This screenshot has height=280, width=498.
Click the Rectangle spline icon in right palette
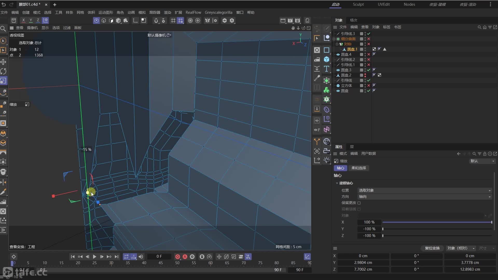coord(327,50)
